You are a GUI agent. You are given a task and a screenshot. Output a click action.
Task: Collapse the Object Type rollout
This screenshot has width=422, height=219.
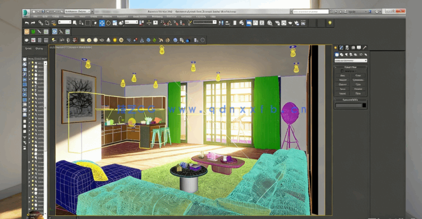(x=351, y=67)
